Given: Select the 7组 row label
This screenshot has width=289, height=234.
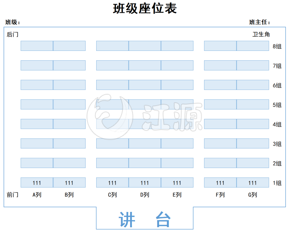Looking at the screenshot, I should (277, 66).
